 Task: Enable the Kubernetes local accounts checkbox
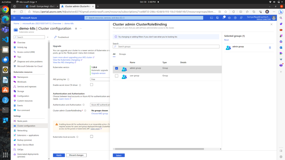pos(92,137)
